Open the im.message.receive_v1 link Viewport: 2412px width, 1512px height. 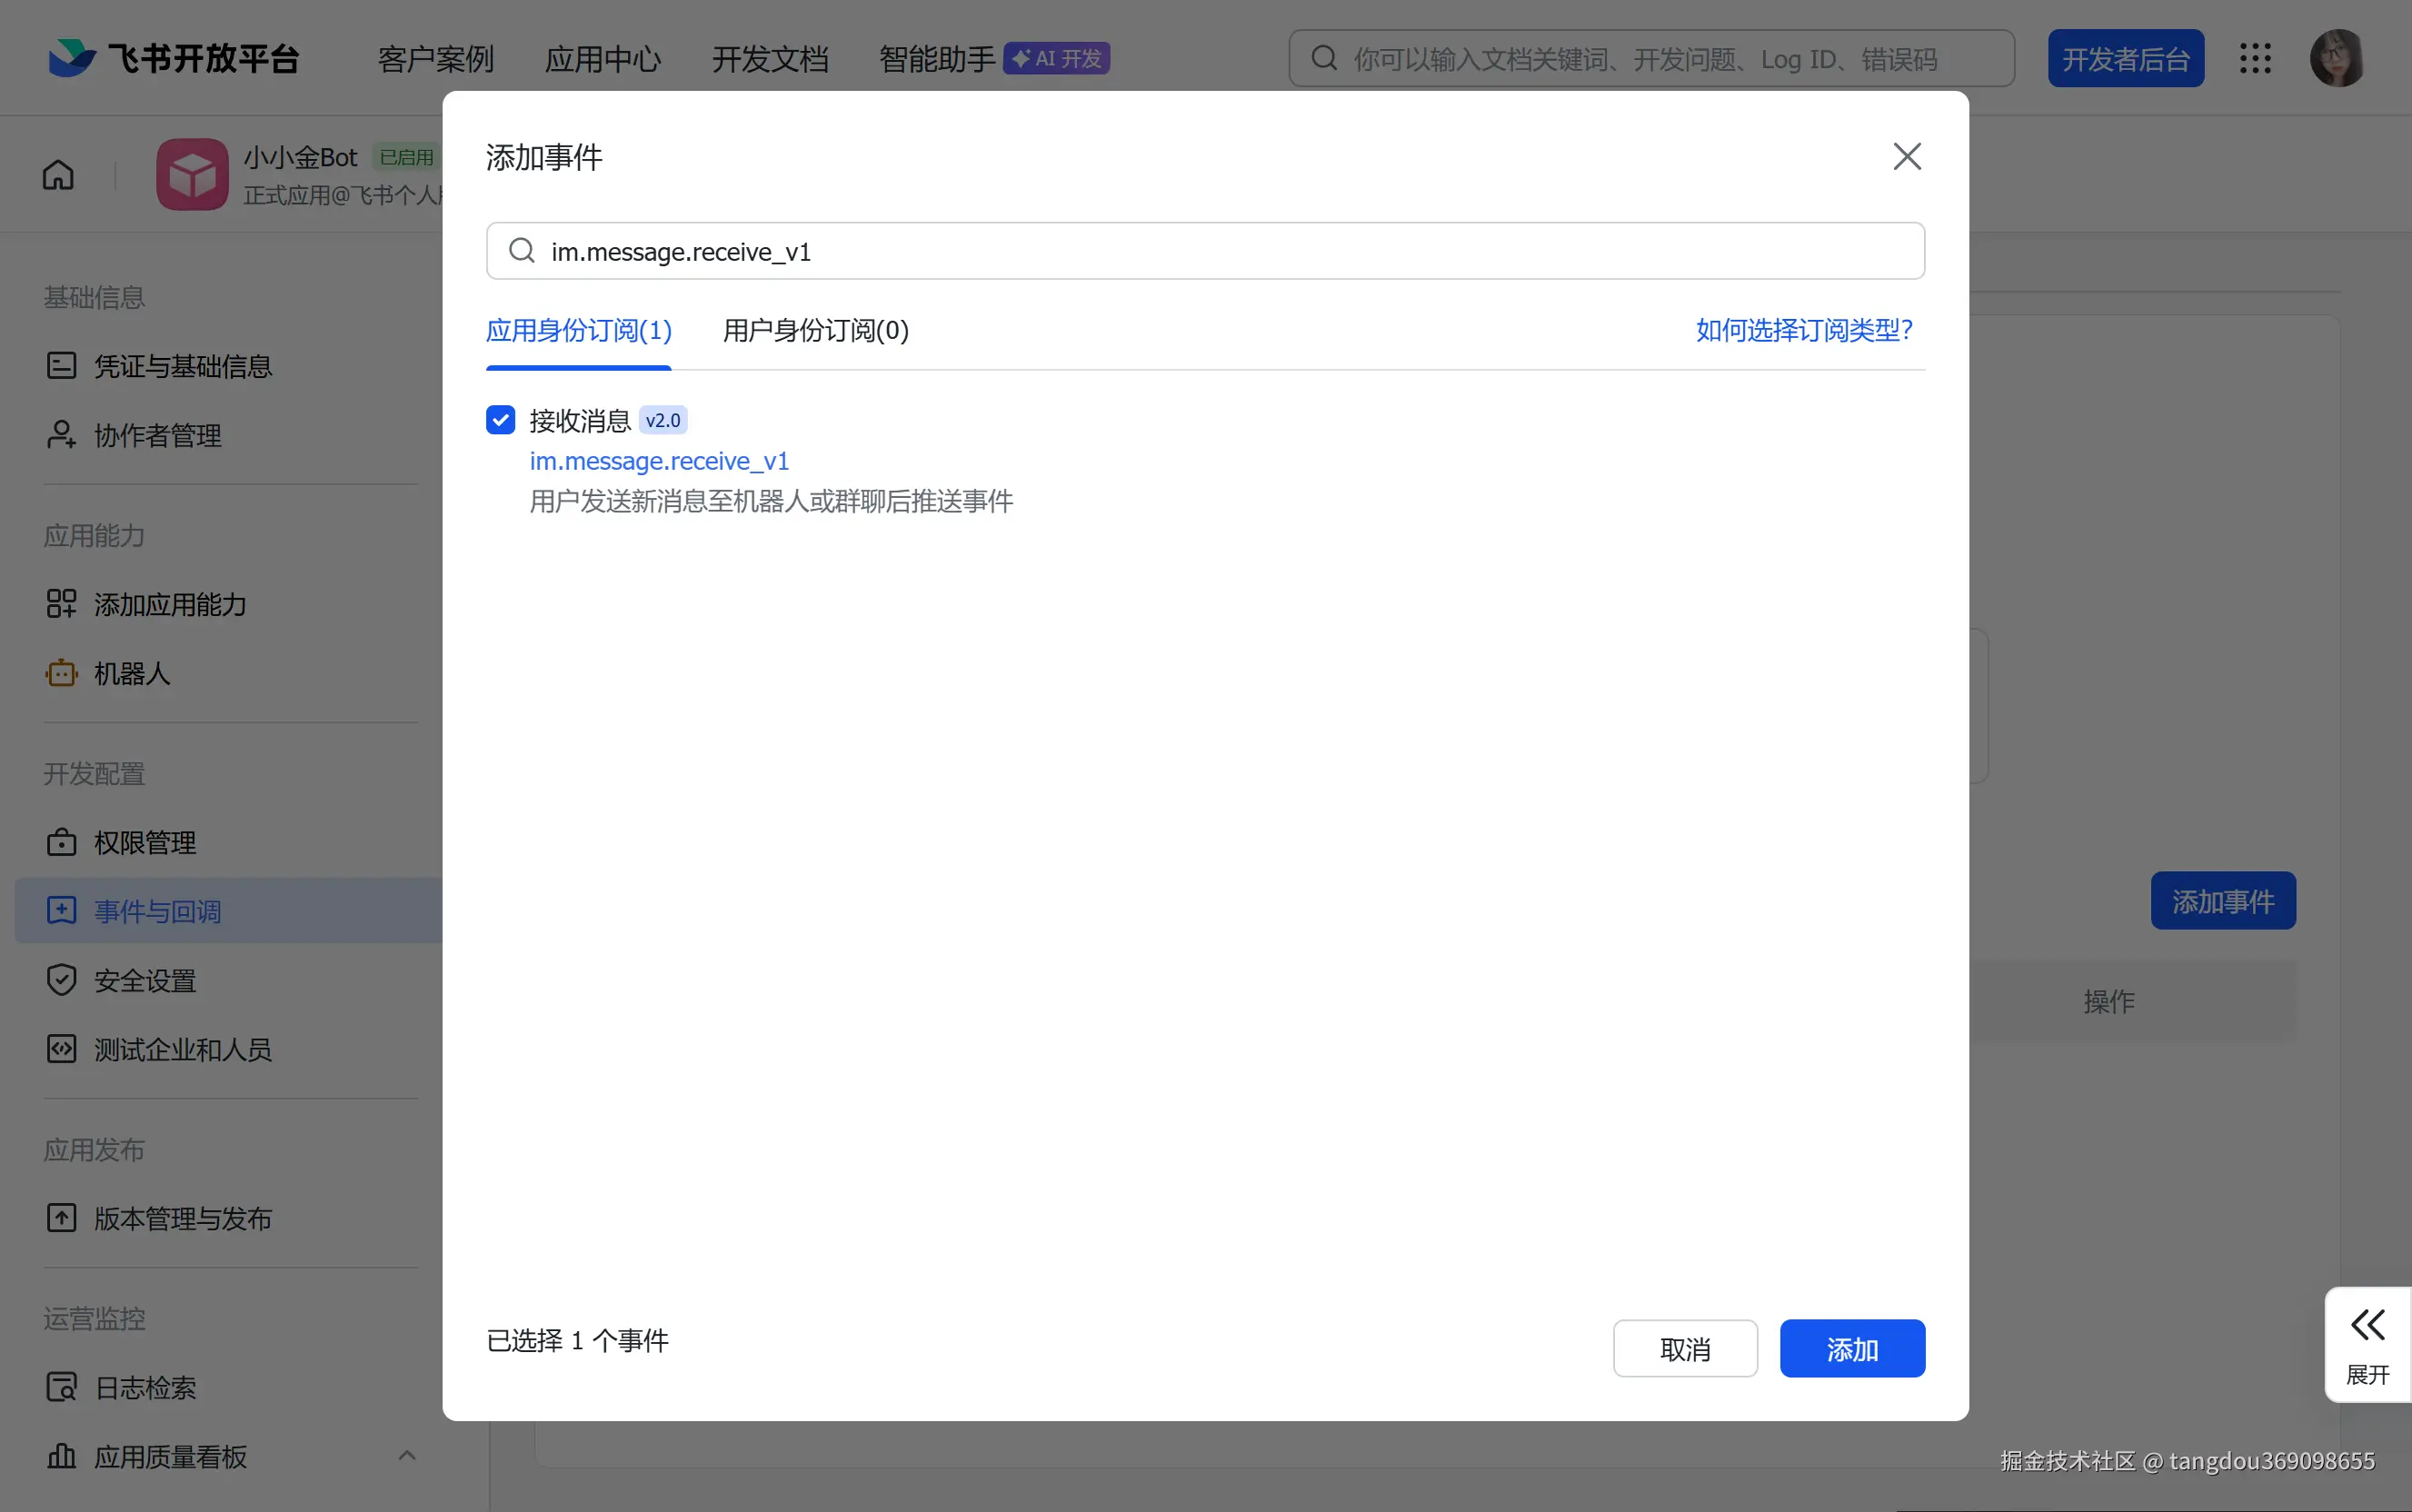tap(658, 461)
